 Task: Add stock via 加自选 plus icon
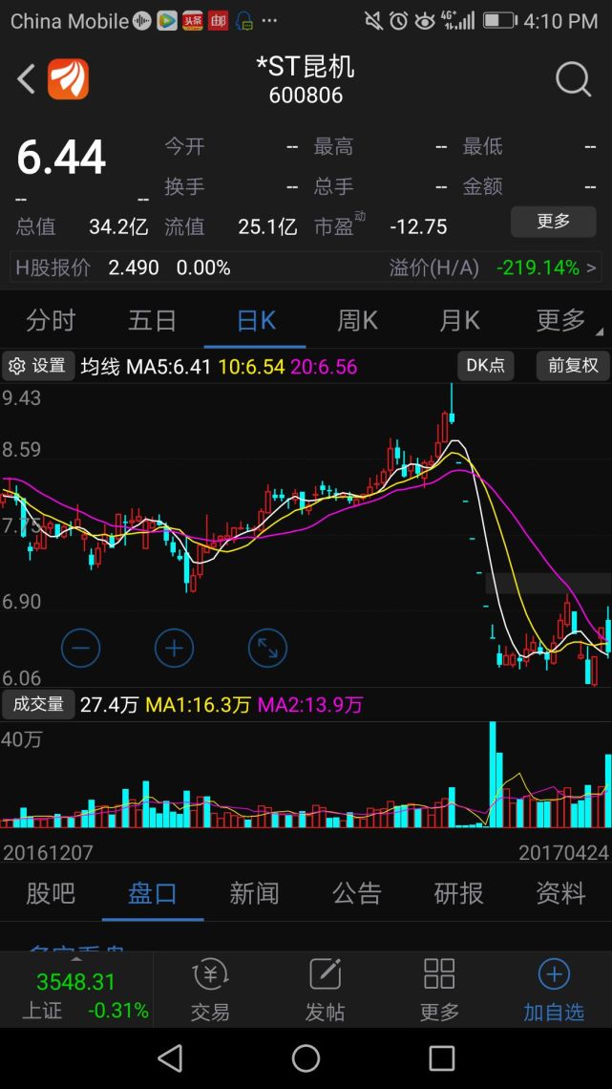tap(554, 974)
